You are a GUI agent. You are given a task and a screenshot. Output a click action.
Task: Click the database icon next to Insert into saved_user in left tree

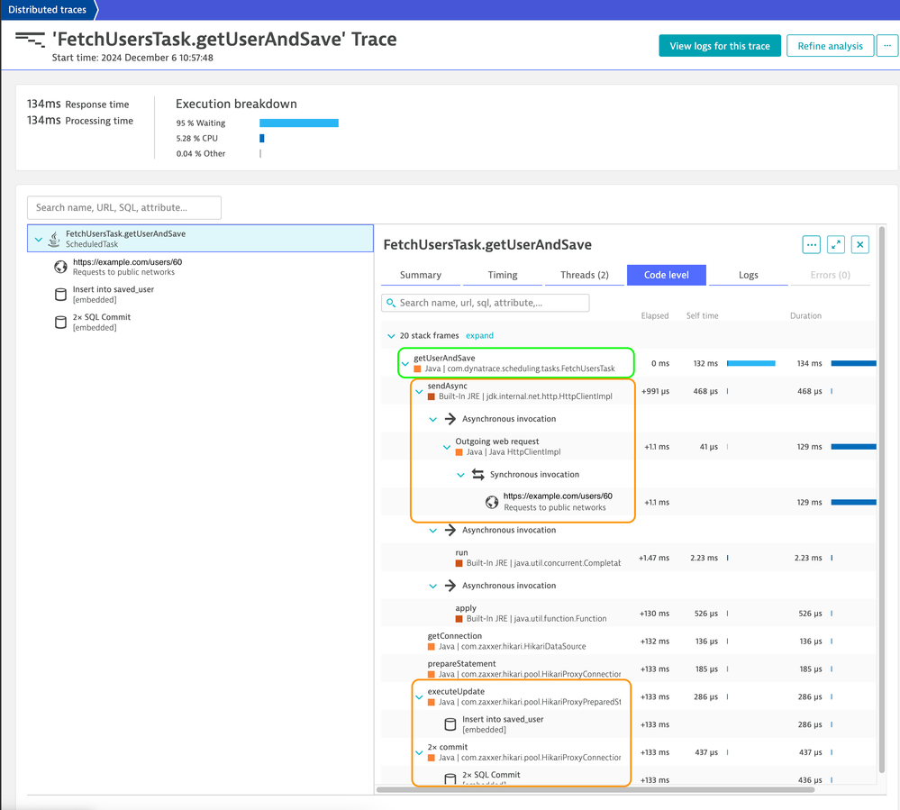coord(60,295)
